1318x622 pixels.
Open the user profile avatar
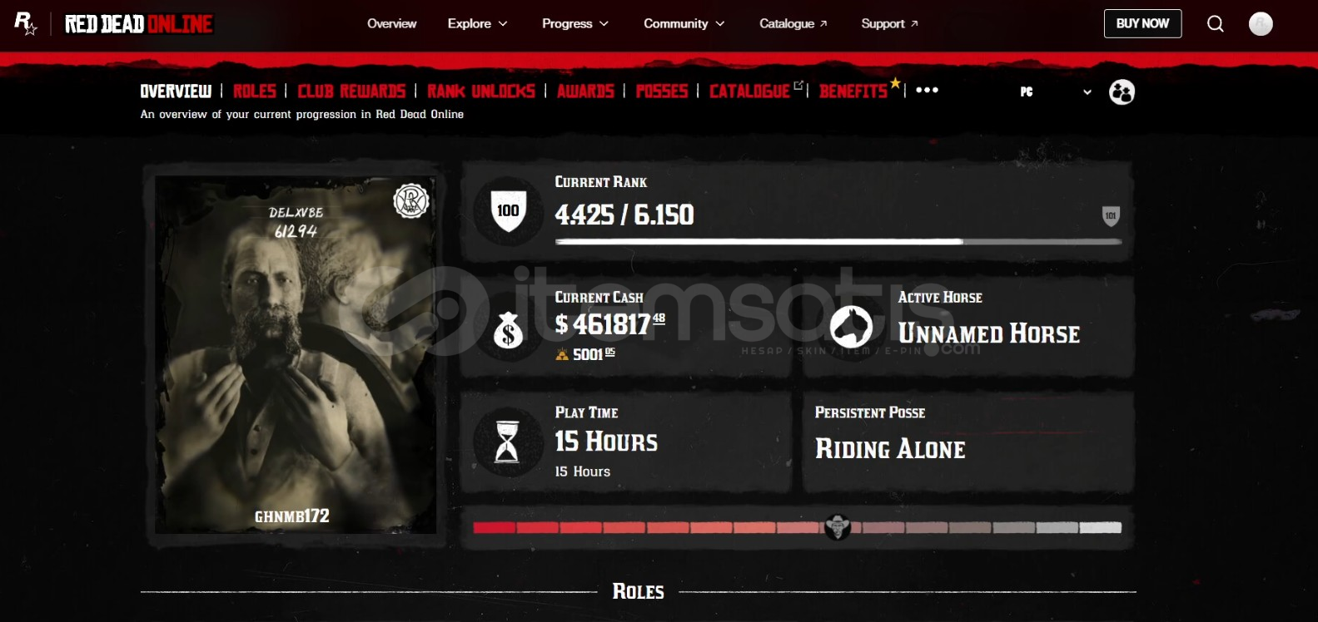1261,23
